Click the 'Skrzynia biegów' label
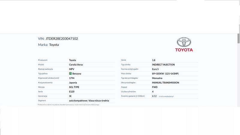 tap(128, 82)
